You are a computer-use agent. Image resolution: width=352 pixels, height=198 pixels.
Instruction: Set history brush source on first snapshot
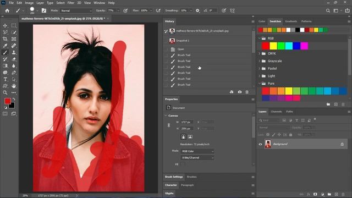coord(166,31)
